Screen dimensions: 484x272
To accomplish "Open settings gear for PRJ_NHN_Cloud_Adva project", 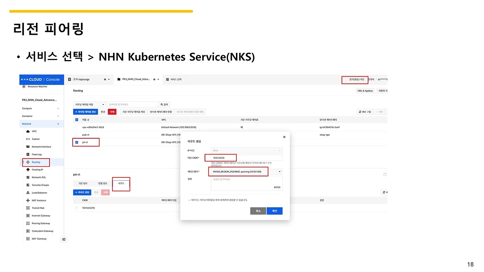I will [154, 79].
